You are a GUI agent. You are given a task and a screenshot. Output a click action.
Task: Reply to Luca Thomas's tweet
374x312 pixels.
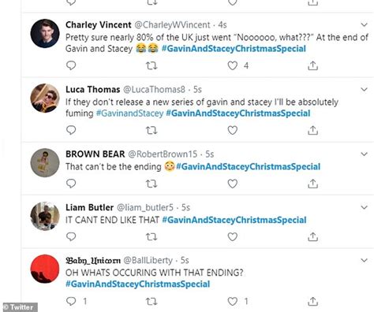pos(71,130)
